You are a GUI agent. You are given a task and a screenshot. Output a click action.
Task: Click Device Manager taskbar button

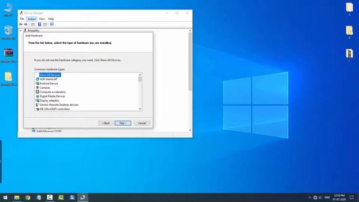click(x=82, y=198)
